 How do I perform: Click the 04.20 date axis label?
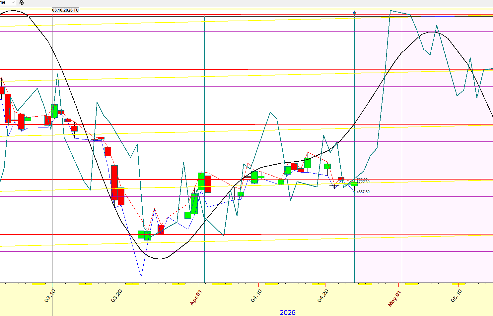323,296
